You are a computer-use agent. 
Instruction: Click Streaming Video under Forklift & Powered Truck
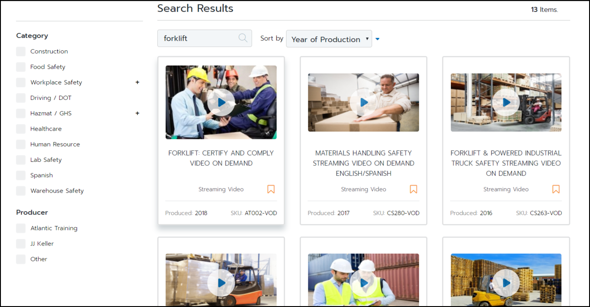506,189
